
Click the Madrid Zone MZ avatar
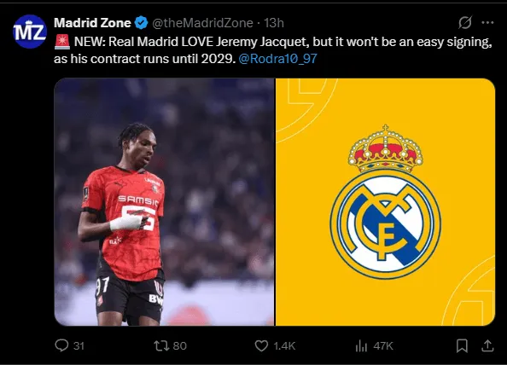(30, 32)
